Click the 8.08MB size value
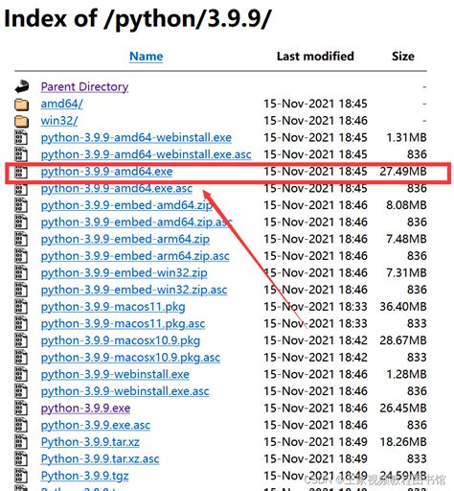Image resolution: width=454 pixels, height=491 pixels. 406,205
